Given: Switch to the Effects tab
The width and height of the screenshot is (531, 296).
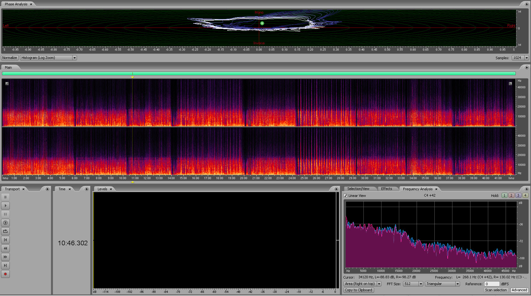Looking at the screenshot, I should pos(386,189).
